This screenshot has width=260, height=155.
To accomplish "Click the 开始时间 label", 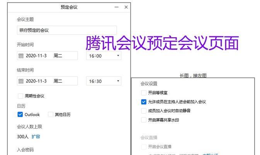I will (25, 45).
